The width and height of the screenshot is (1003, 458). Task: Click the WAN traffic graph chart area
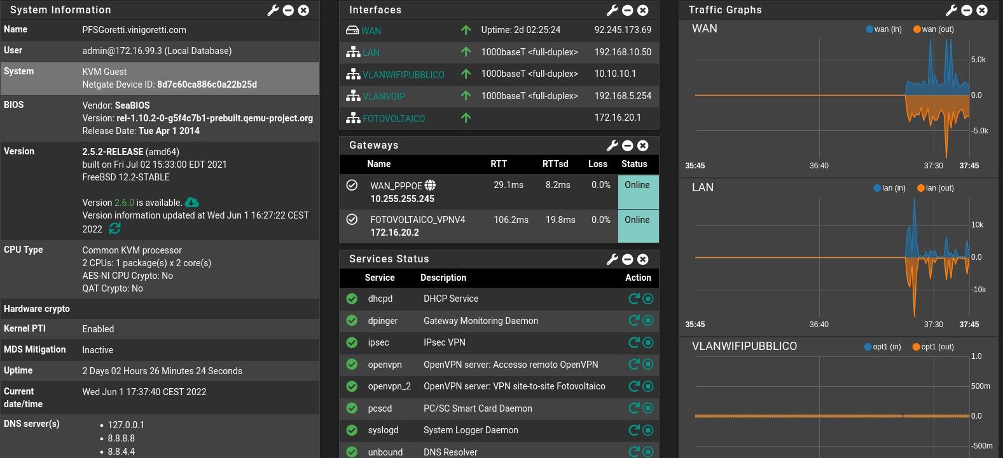[832, 98]
